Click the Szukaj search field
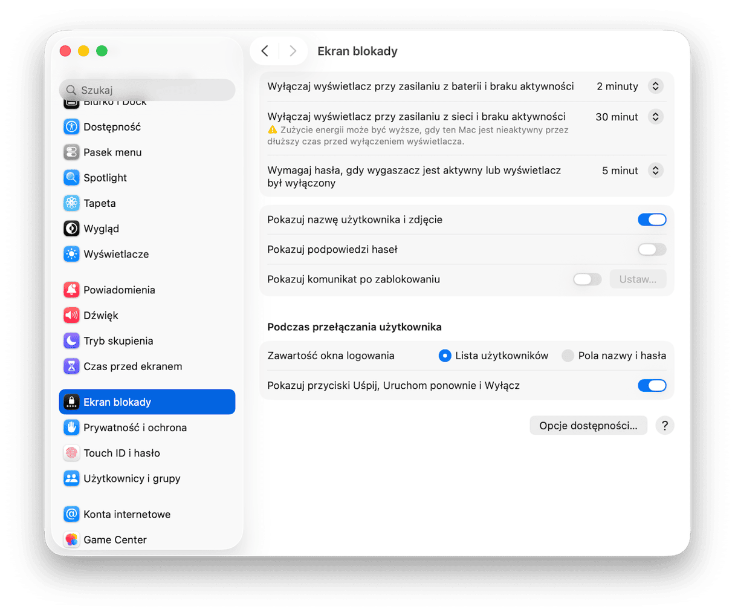The image size is (735, 615). (147, 90)
